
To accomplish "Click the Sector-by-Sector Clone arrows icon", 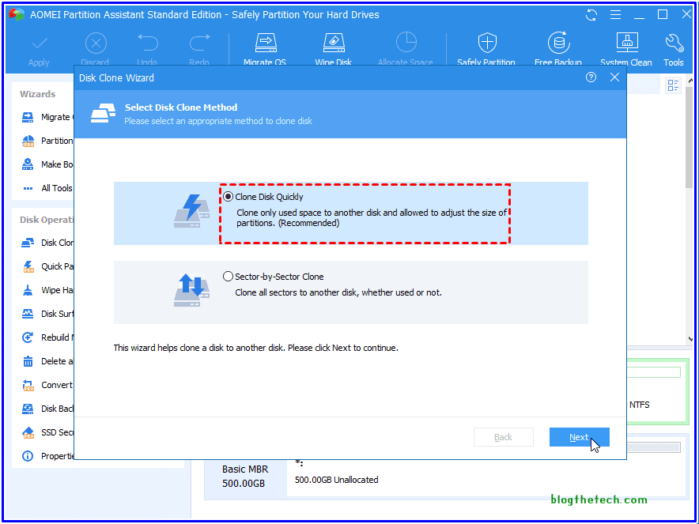I will click(191, 290).
